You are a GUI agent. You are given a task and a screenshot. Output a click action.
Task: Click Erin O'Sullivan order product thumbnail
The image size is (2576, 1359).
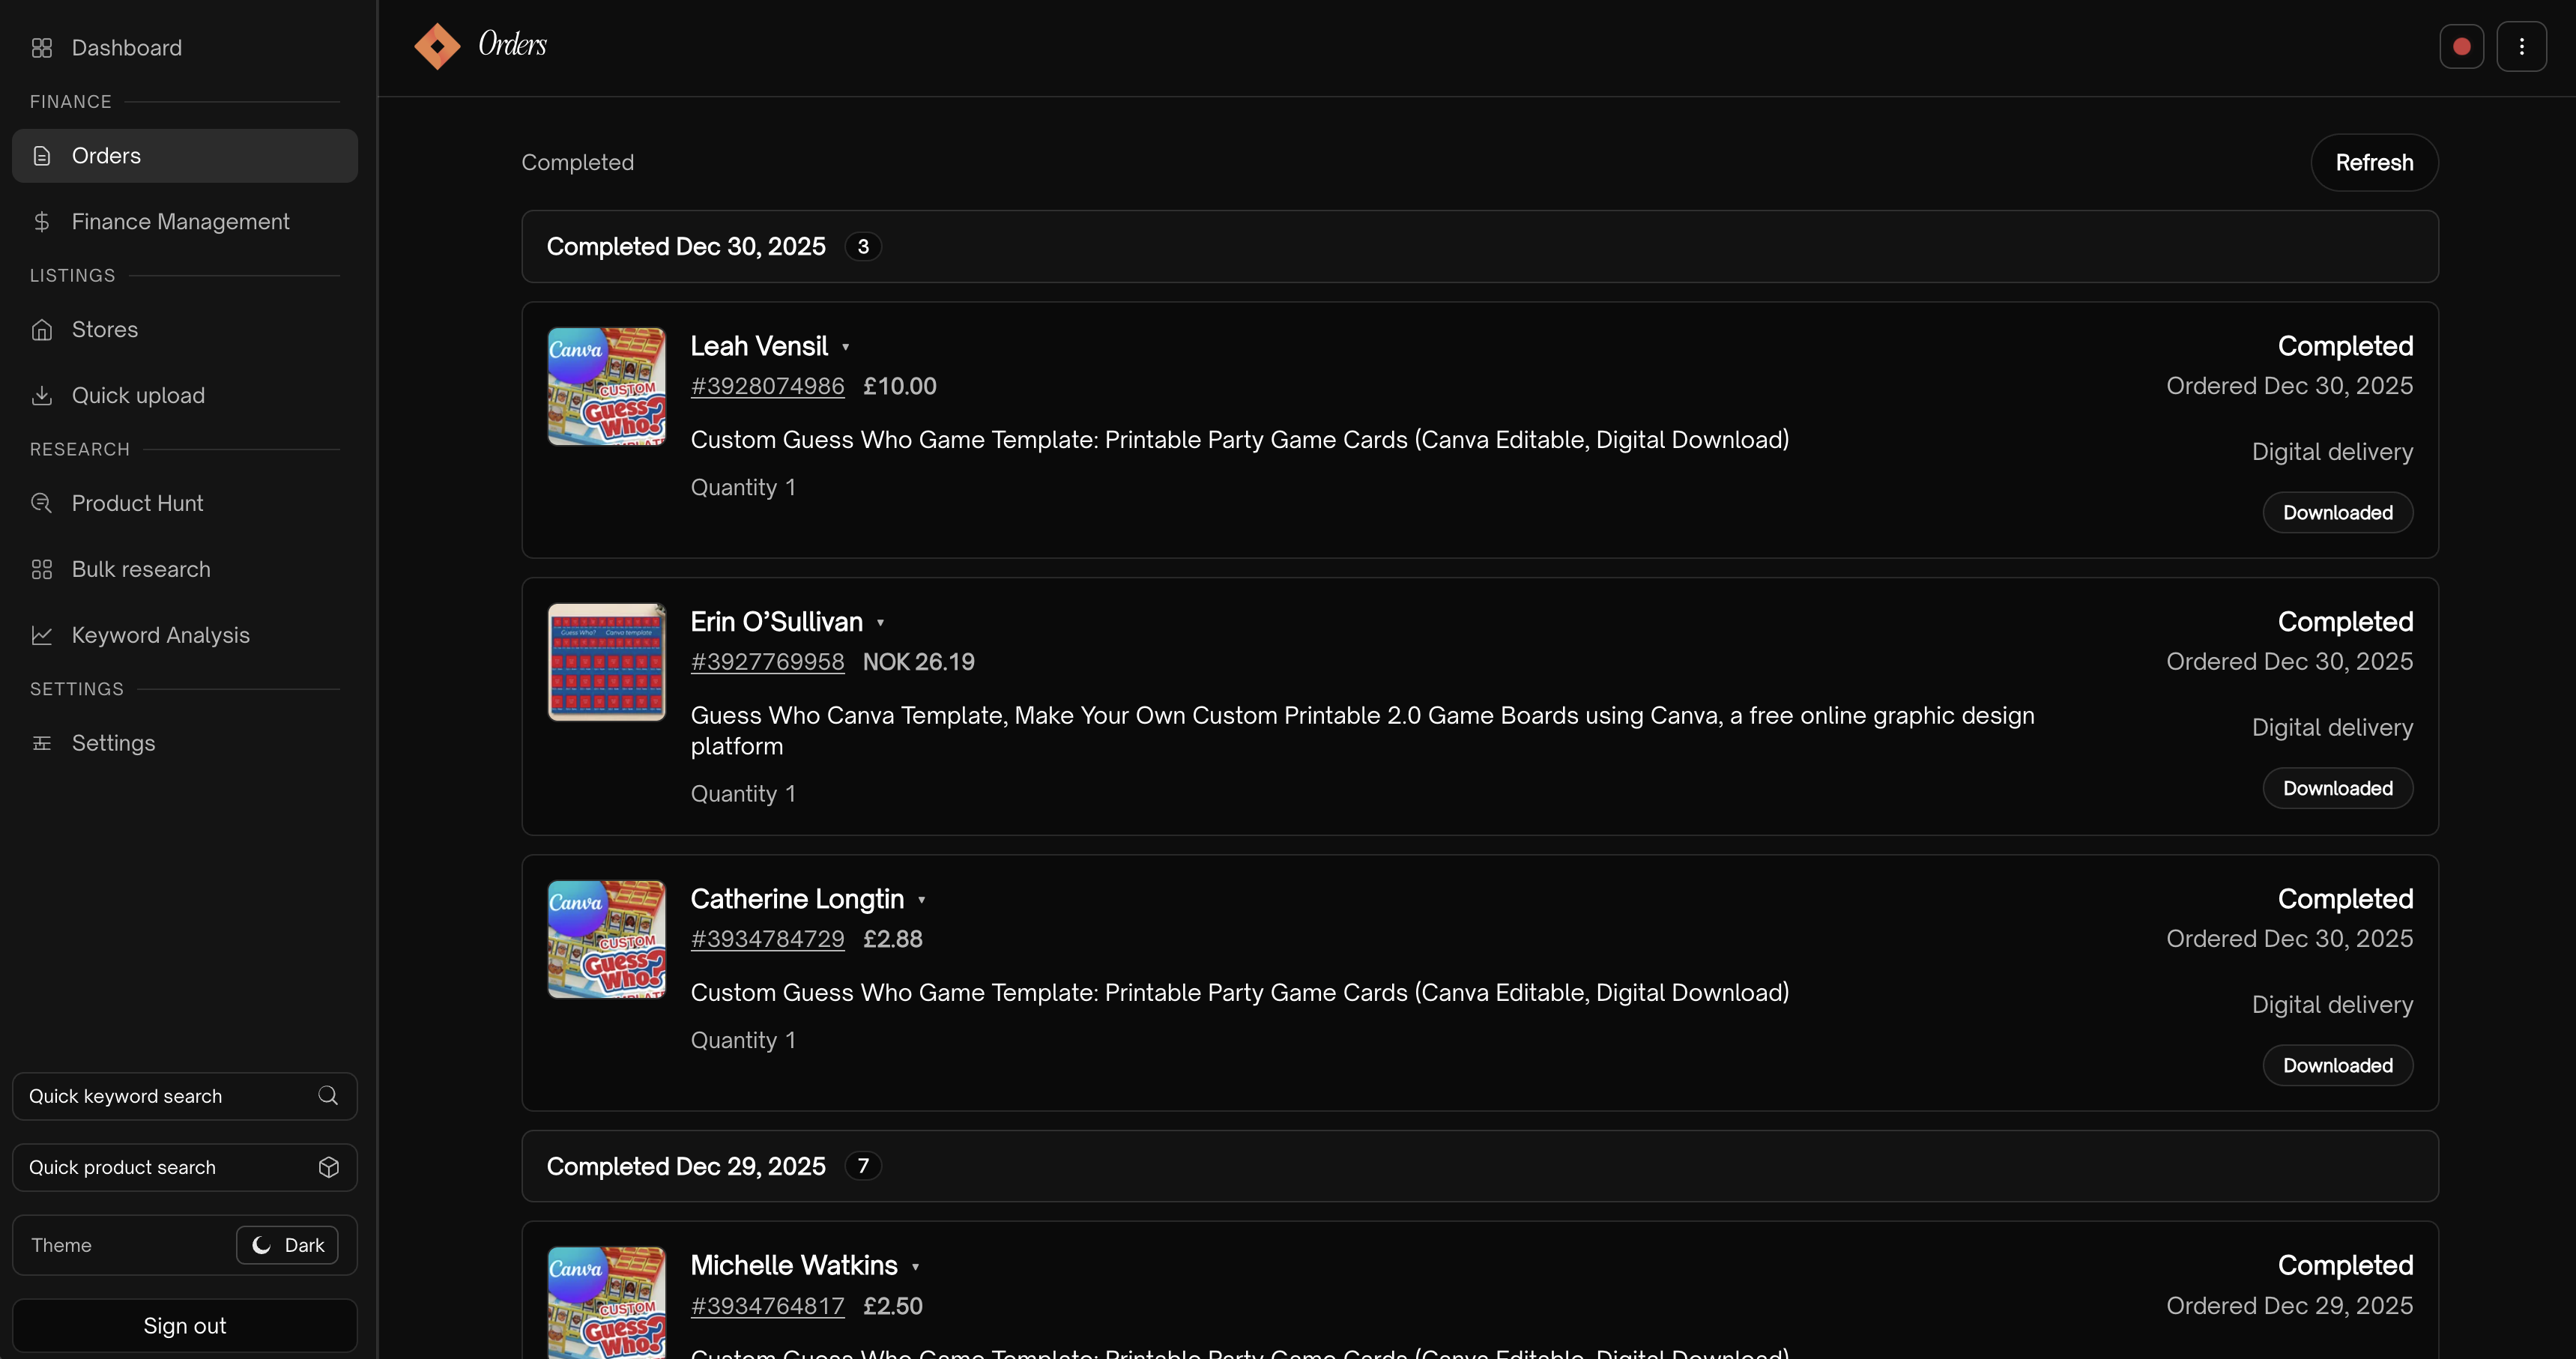click(x=606, y=662)
